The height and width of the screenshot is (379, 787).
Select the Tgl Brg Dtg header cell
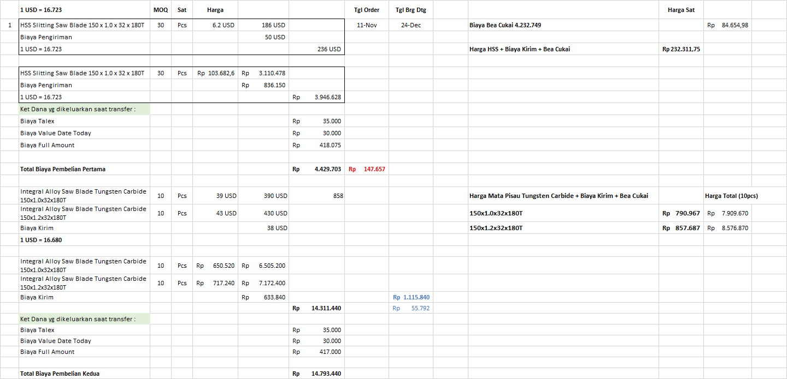coord(410,10)
